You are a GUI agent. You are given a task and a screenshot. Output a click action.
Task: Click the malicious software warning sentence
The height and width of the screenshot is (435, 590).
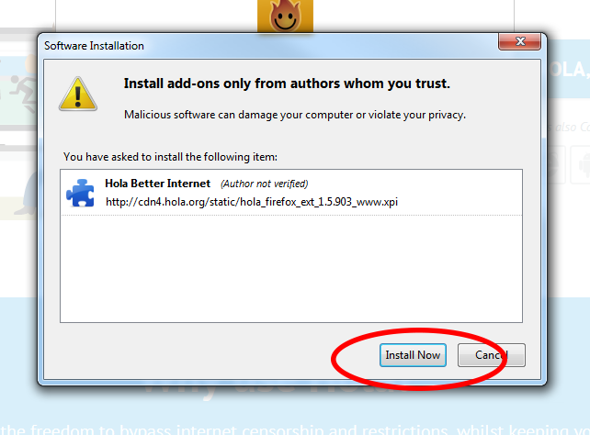295,115
